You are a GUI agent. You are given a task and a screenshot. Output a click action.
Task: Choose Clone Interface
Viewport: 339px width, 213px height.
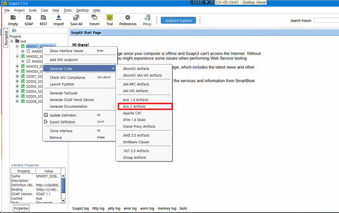[x=80, y=131]
